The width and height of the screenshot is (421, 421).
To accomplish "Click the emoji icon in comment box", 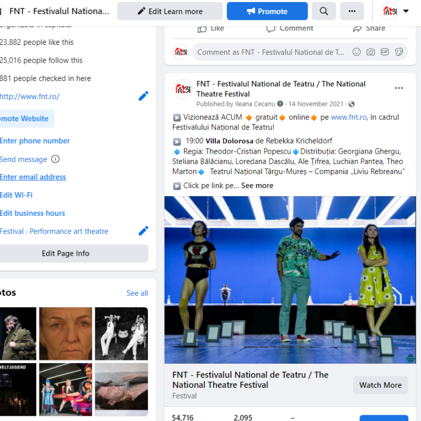I will [357, 52].
